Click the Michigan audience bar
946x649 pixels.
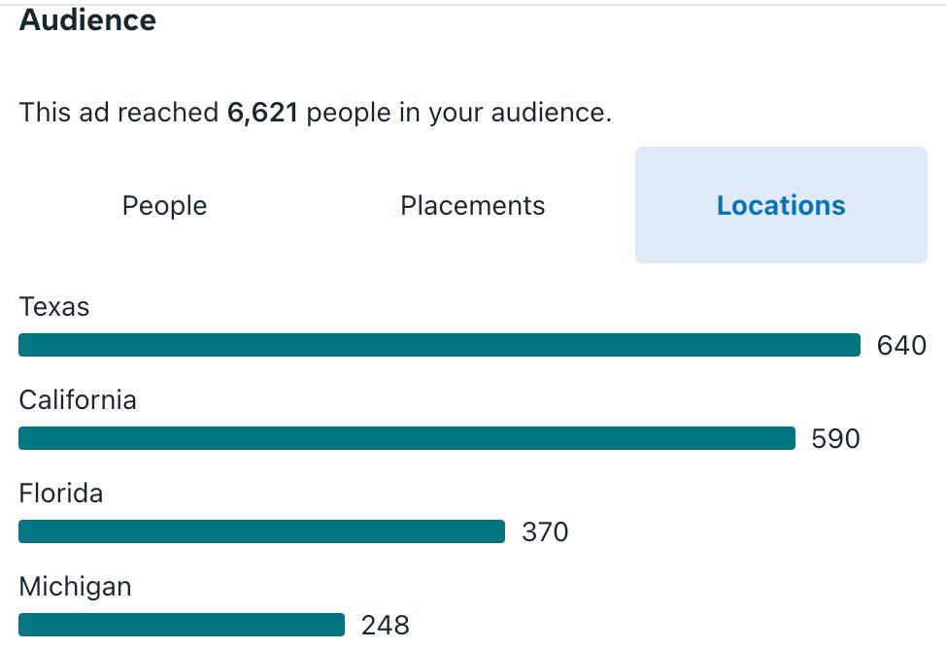pos(182,625)
